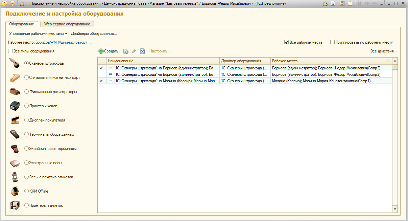408x221 pixels.
Task: Enable the 'Все типы оборудования' checkbox
Action: pos(10,51)
